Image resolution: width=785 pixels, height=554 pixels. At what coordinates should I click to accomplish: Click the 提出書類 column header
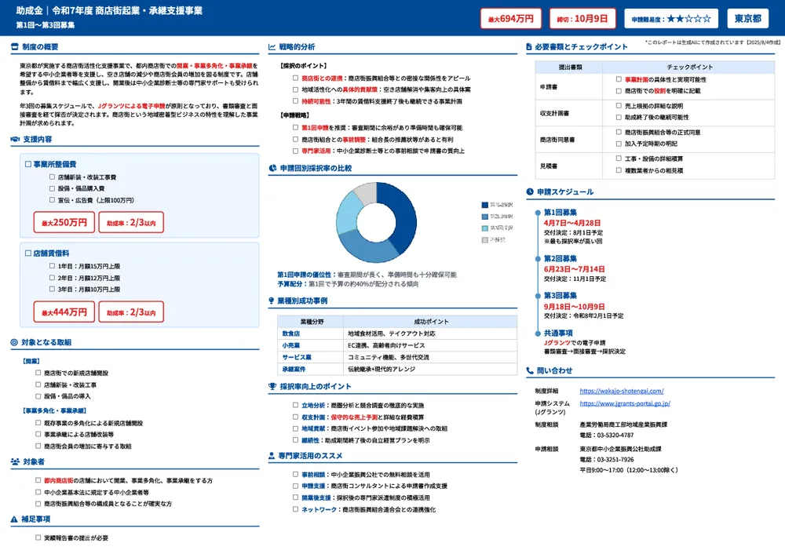(x=570, y=67)
